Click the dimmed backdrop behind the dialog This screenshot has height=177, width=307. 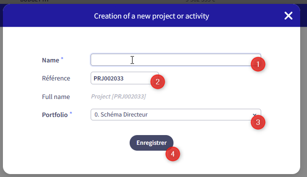pos(1,98)
